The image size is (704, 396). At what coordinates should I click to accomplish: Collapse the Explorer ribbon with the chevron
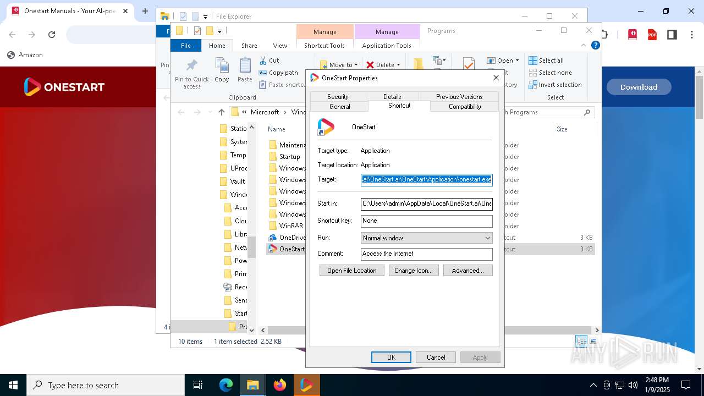pyautogui.click(x=584, y=45)
